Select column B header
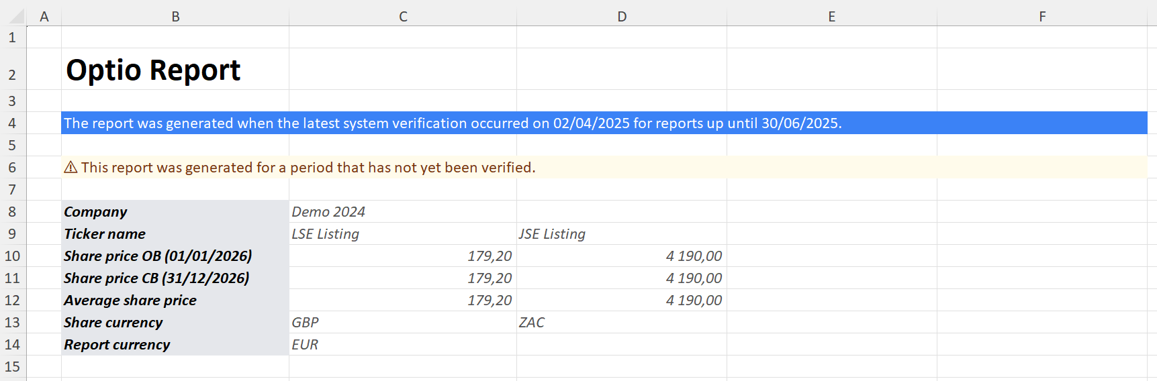This screenshot has width=1157, height=381. pyautogui.click(x=175, y=17)
